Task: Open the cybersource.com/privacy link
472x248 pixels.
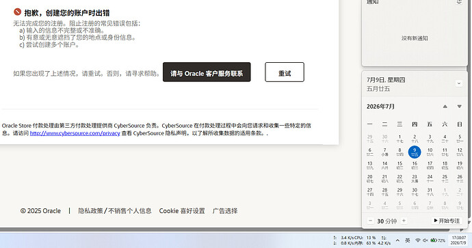Action: point(75,133)
